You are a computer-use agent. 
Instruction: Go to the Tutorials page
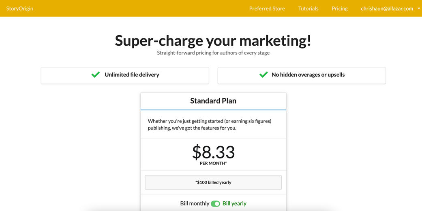[308, 8]
